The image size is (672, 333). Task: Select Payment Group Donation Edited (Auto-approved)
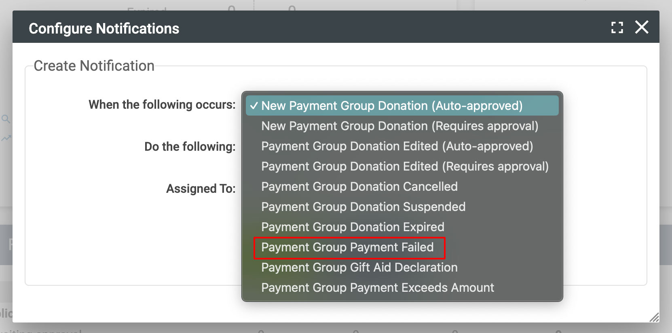397,146
